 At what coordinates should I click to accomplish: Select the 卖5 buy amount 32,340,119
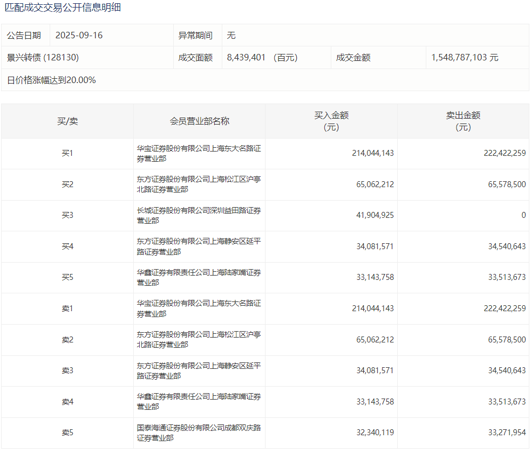click(375, 433)
